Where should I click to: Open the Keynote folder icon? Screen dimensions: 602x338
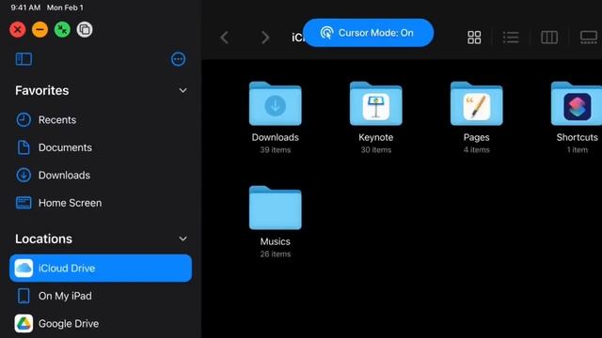pyautogui.click(x=376, y=103)
